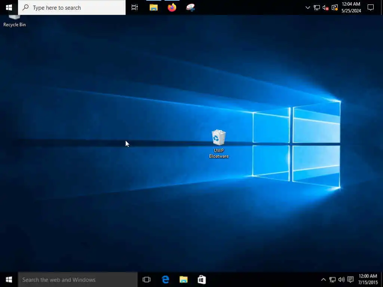Select the UWP Bloatware desktop icon

218,144
